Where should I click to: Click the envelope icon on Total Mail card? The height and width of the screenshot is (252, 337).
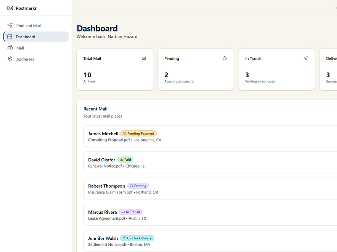pos(144,58)
